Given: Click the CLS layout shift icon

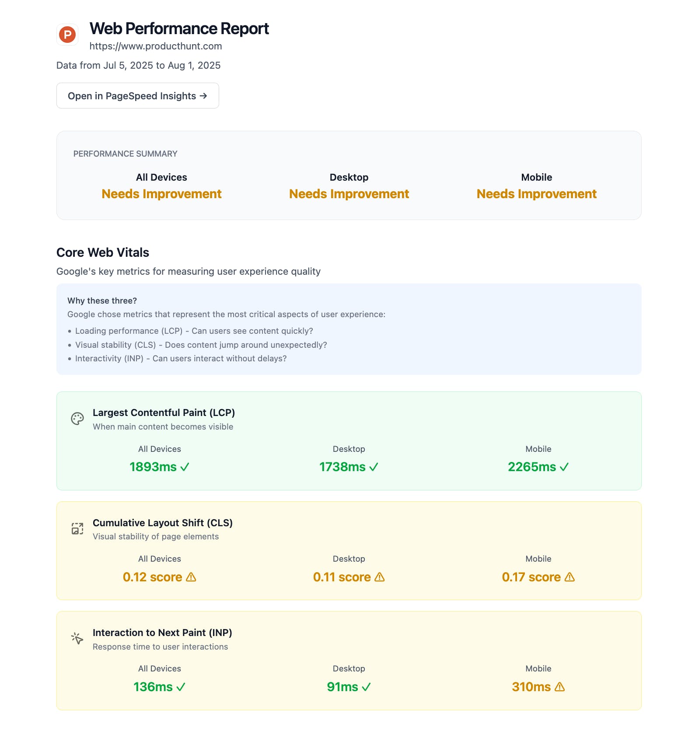Looking at the screenshot, I should (x=77, y=528).
